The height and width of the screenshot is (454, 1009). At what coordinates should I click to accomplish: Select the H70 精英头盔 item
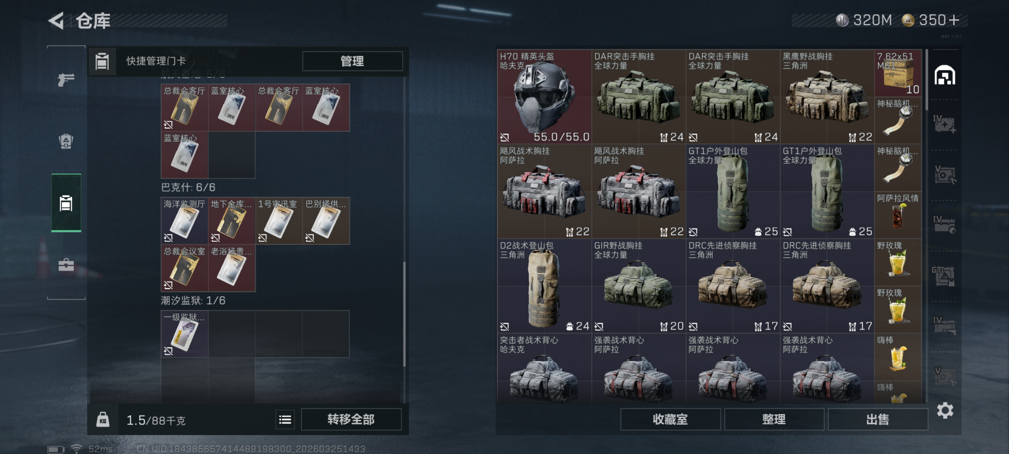tap(544, 96)
